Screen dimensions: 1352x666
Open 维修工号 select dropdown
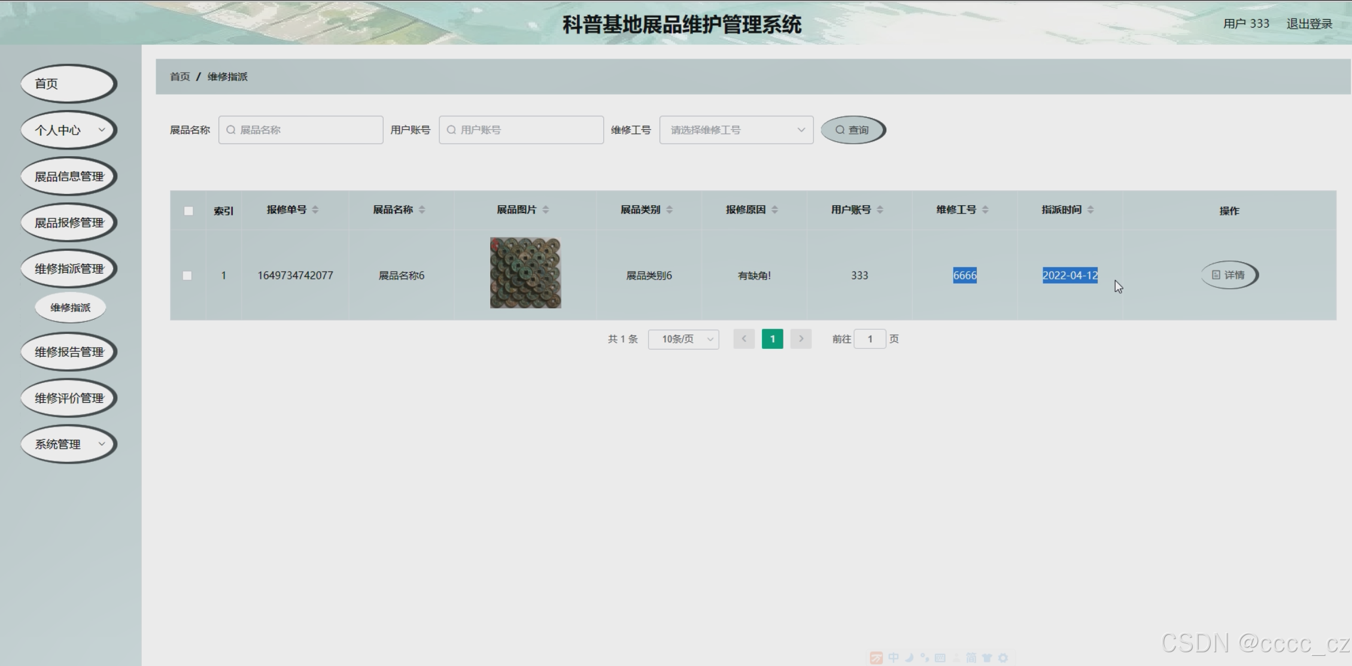(x=736, y=130)
